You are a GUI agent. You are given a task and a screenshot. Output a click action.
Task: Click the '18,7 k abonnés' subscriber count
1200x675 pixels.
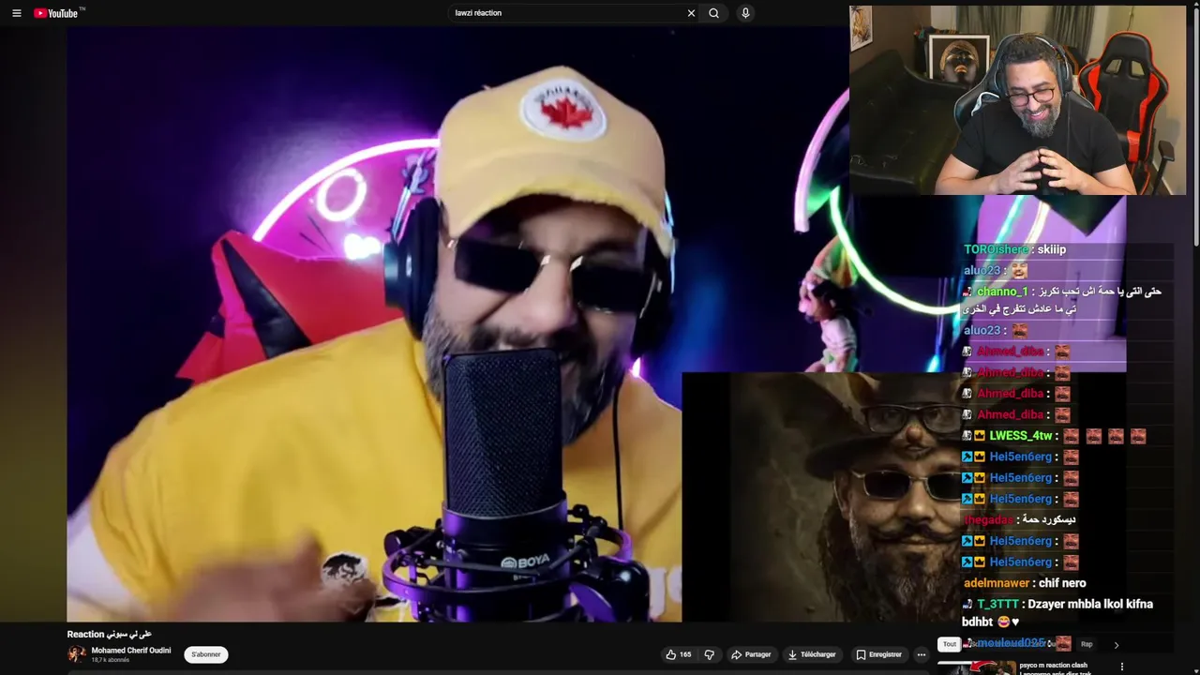[111, 660]
